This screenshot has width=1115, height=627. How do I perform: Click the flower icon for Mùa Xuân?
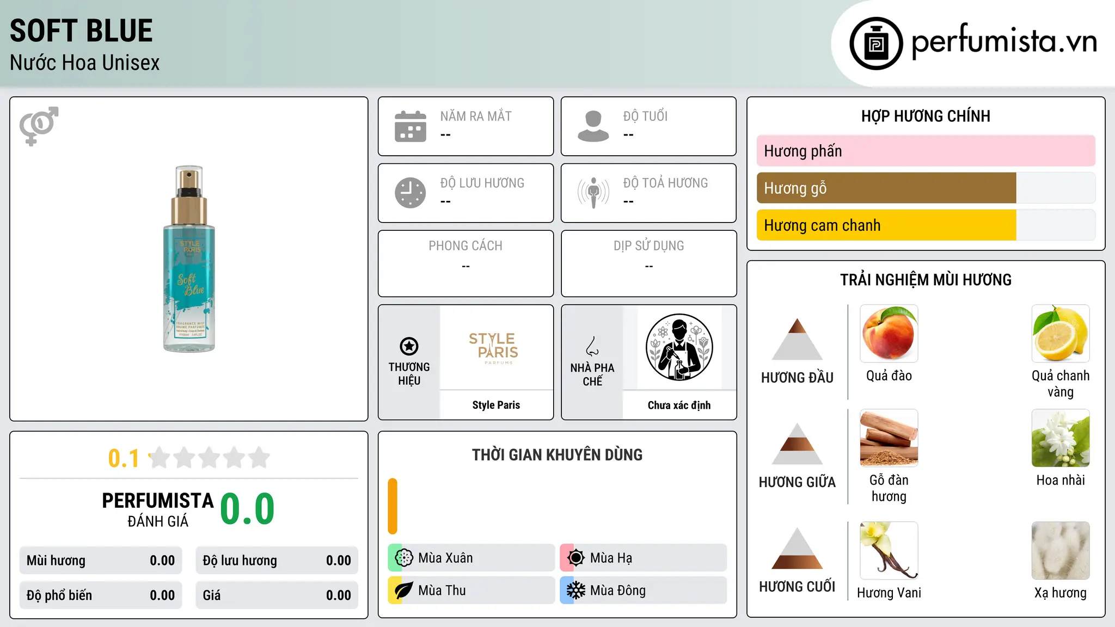coord(404,558)
